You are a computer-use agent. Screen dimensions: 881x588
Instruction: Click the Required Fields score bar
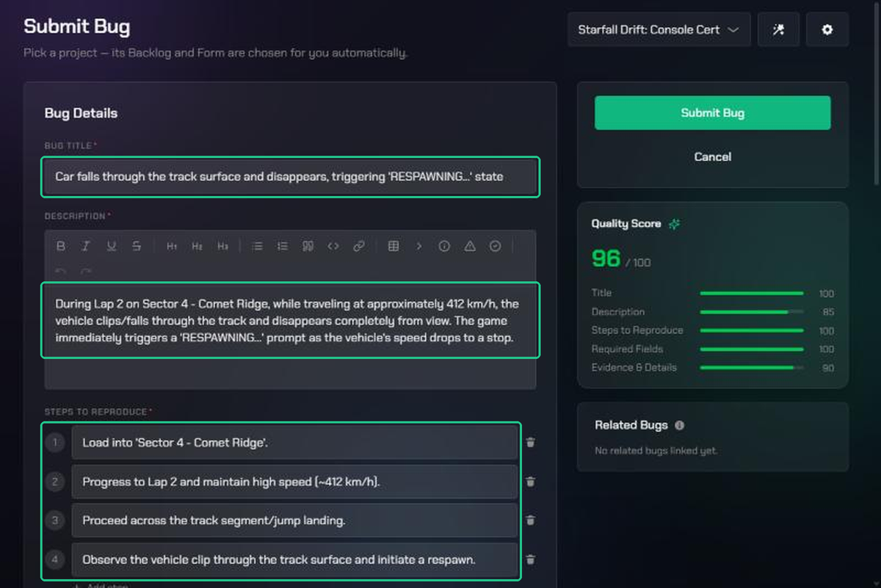tap(752, 349)
